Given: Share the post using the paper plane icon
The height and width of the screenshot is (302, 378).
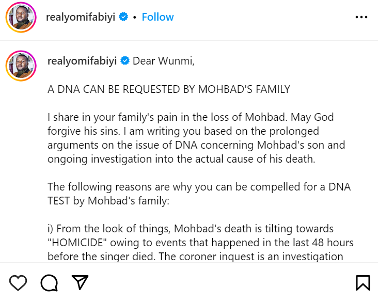Looking at the screenshot, I should click(x=80, y=282).
